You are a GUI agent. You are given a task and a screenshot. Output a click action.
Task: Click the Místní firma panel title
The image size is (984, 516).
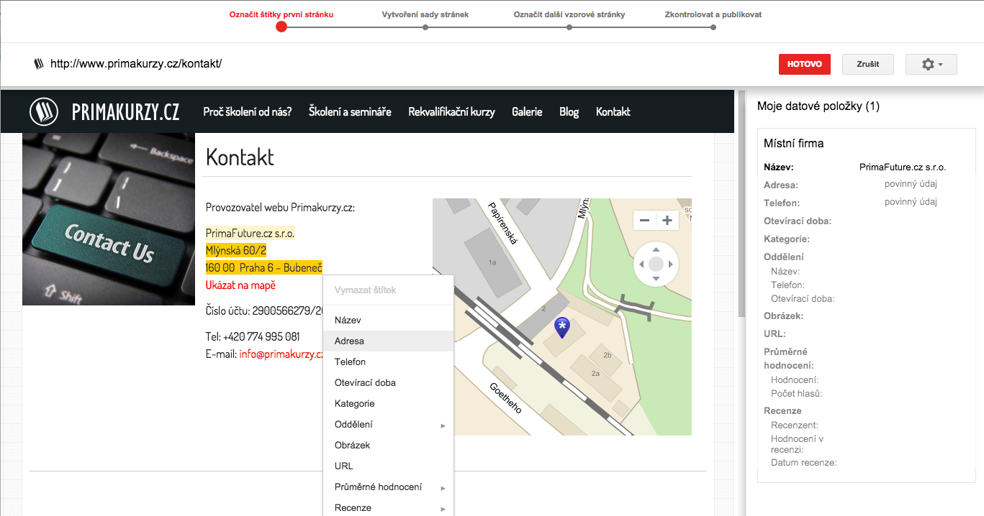[x=794, y=144]
